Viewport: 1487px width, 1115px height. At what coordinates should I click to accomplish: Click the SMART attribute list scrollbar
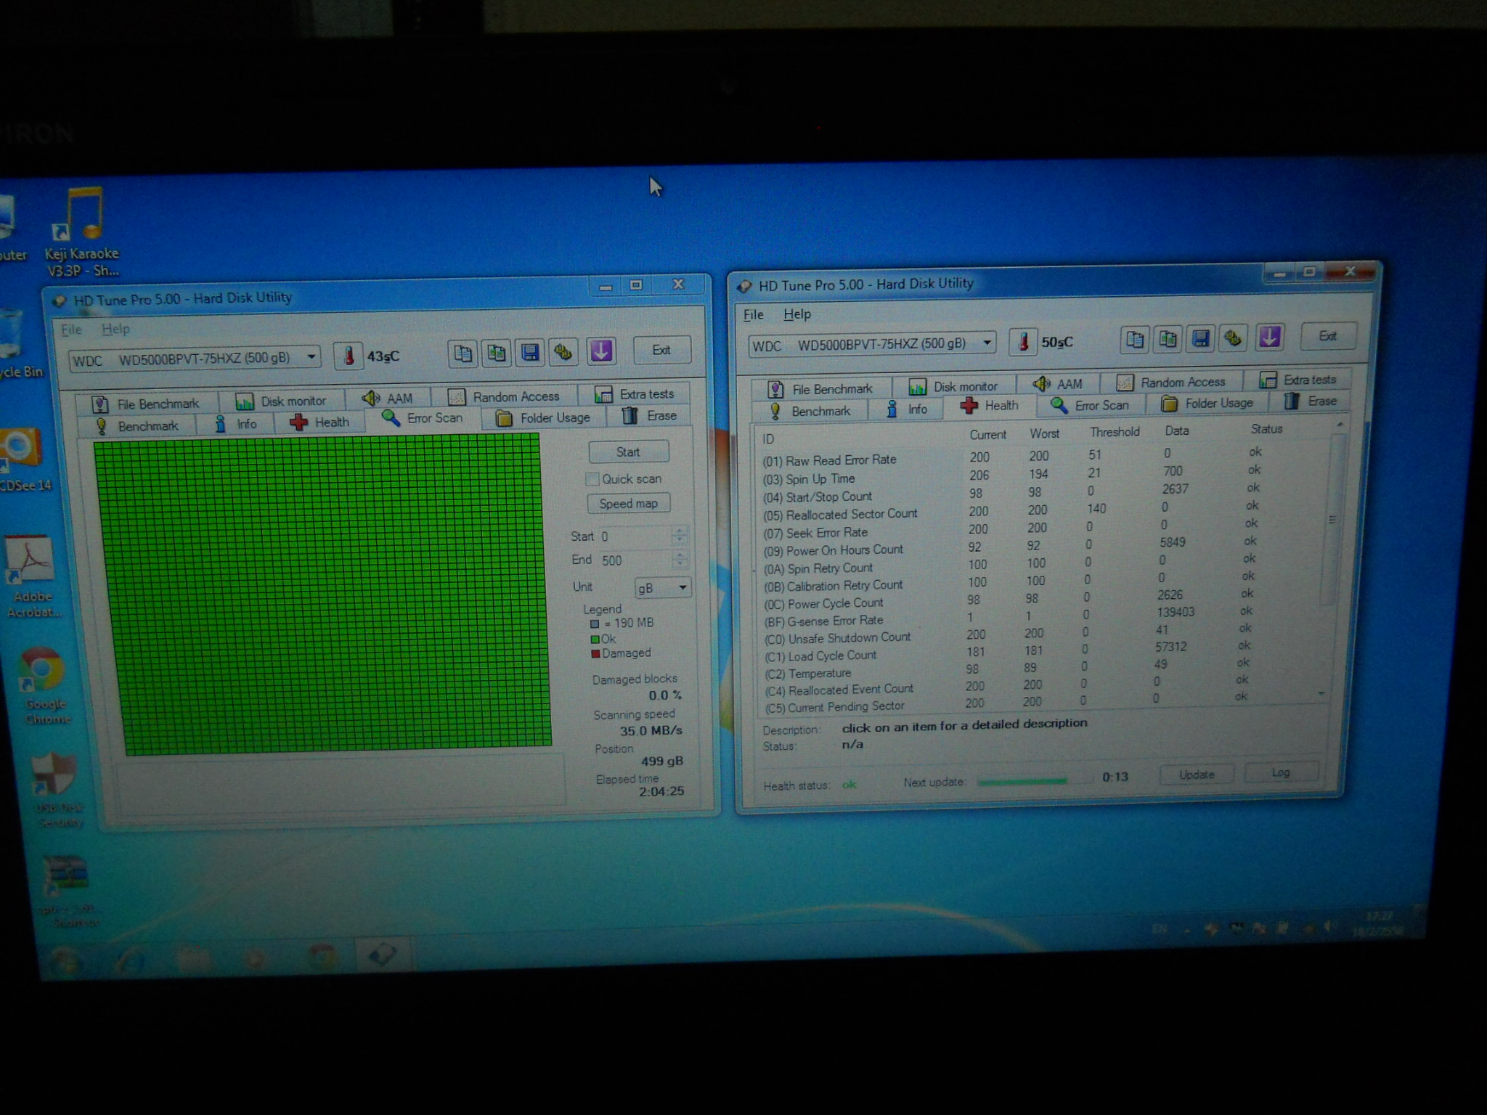click(x=1332, y=520)
